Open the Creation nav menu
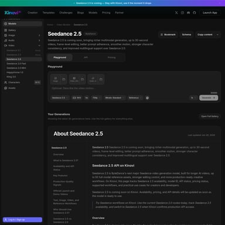 32,13
